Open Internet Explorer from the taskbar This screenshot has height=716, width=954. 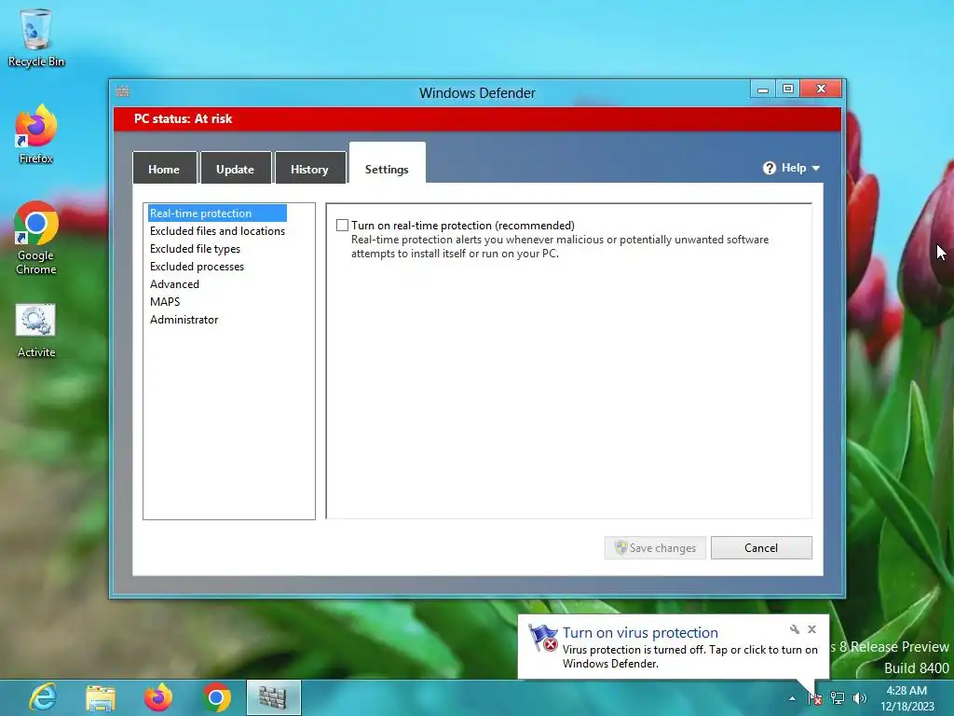coord(43,697)
